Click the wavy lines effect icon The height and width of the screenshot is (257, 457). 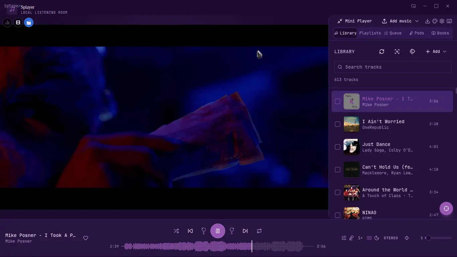coord(369,238)
